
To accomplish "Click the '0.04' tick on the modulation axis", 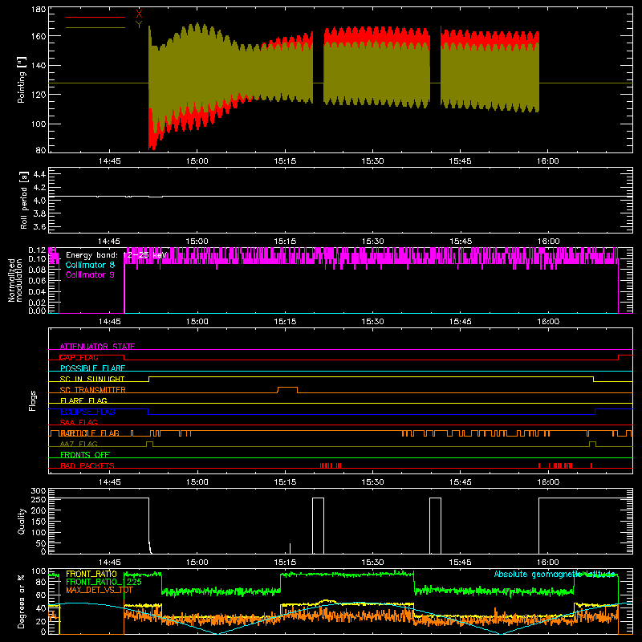I will tap(37, 292).
